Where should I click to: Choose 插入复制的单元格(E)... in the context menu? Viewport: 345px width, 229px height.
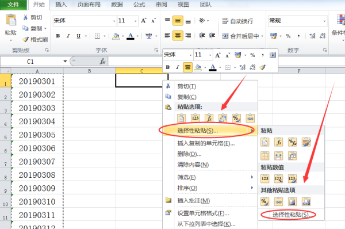point(210,143)
